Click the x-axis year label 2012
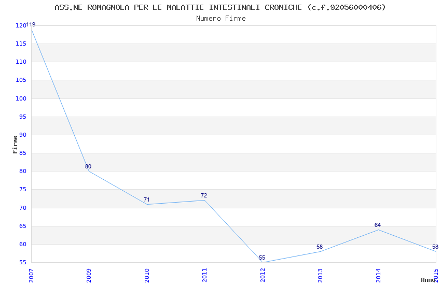This screenshot has width=441, height=285. (x=263, y=276)
